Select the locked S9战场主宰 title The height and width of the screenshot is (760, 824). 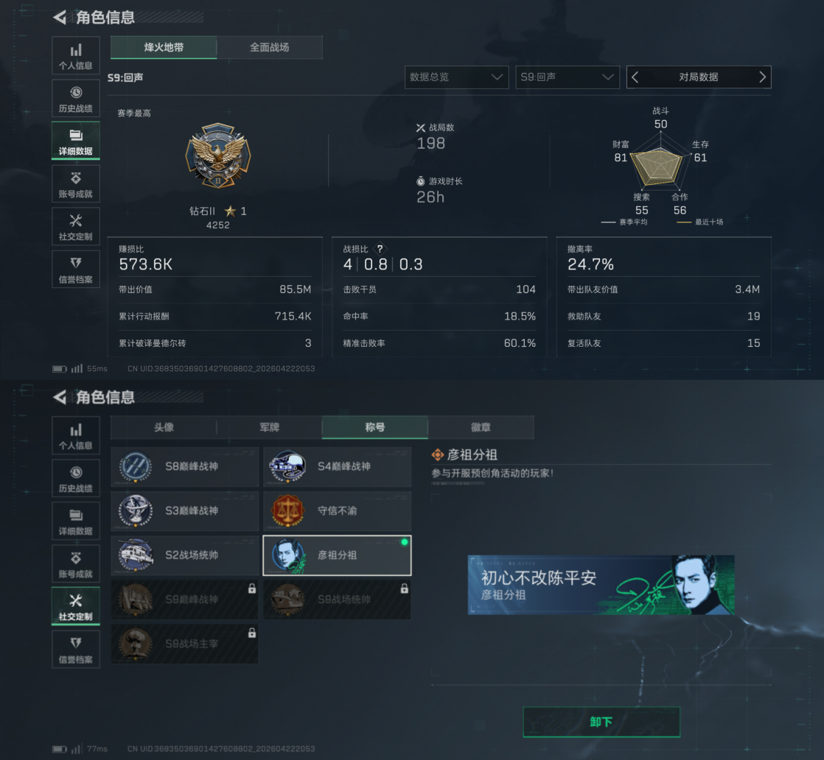coord(185,644)
